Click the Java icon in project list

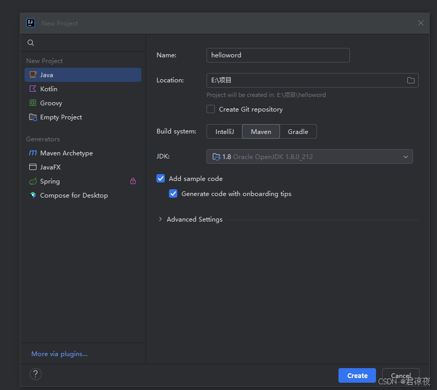pos(33,75)
